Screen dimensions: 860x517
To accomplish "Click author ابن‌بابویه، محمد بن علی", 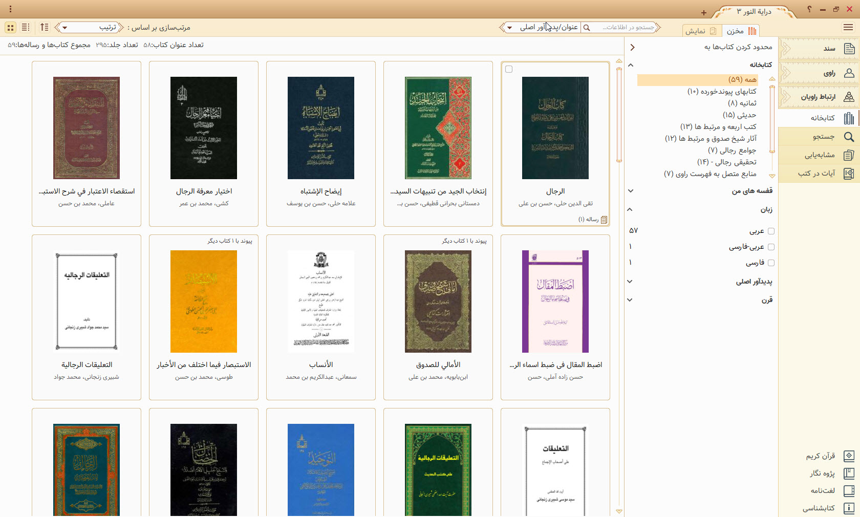I will click(x=438, y=377).
